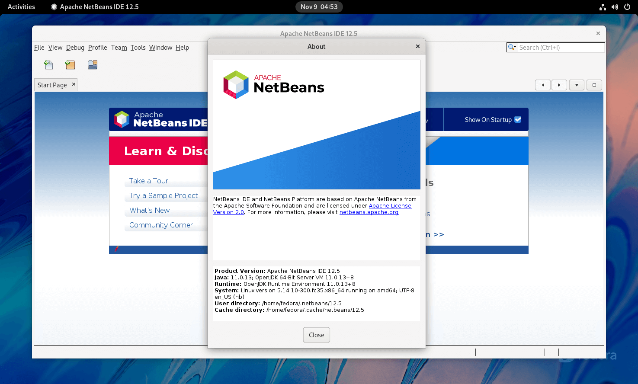Click the network icon in the top bar

603,7
